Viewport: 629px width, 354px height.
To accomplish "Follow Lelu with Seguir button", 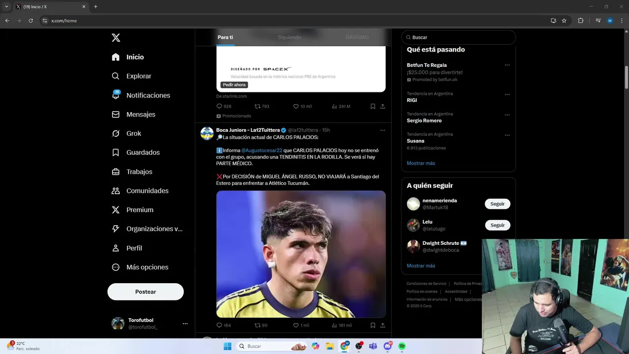I will (497, 225).
